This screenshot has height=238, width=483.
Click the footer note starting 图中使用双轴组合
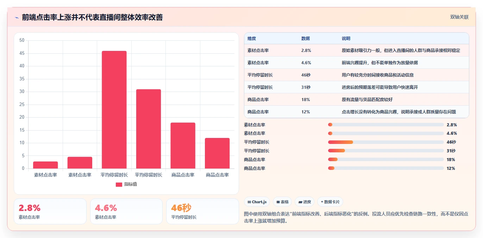356,218
